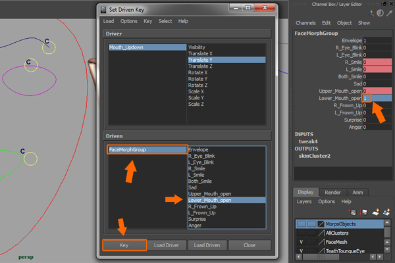Switch to Display layer tab
This screenshot has width=395, height=263.
[x=305, y=192]
